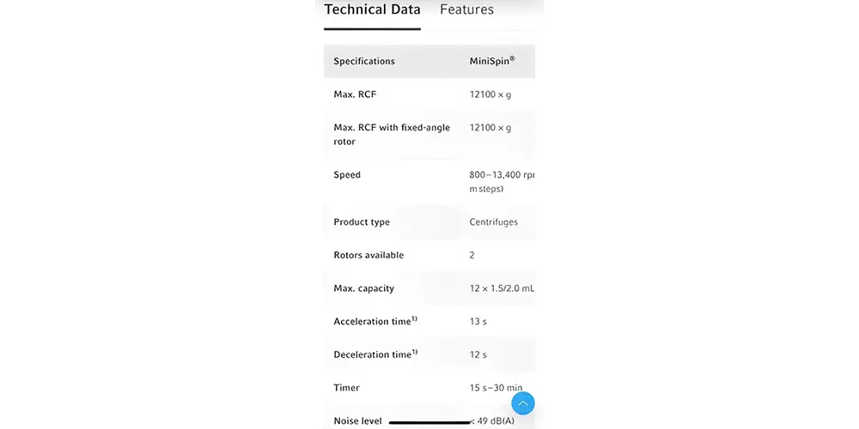Select the 12 × 1.5/2.0 mL capacity value
The height and width of the screenshot is (429, 859).
502,288
